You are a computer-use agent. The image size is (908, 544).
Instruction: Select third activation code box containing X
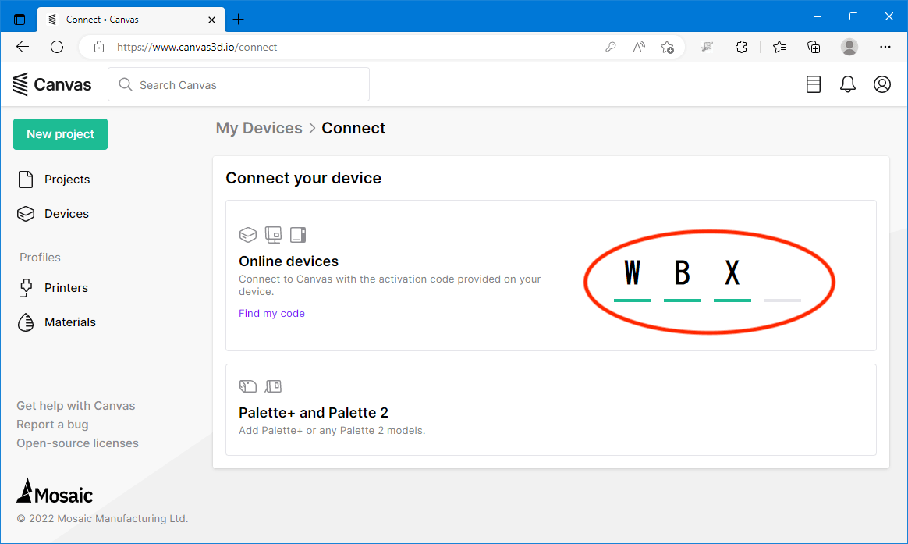[732, 279]
